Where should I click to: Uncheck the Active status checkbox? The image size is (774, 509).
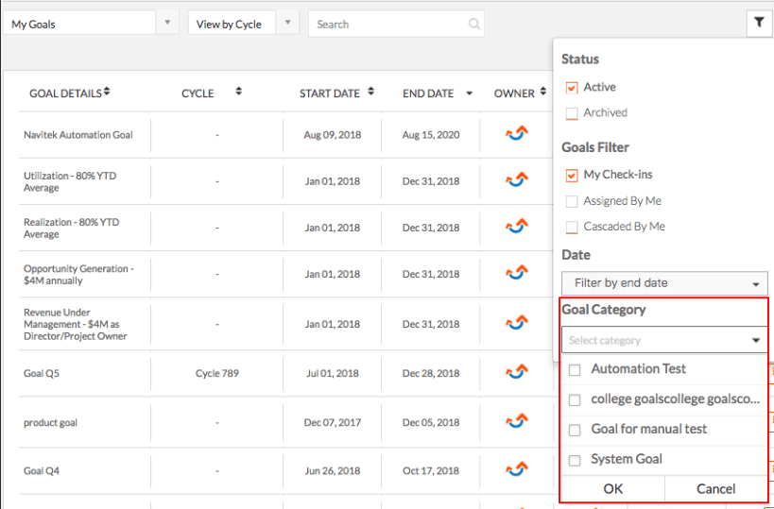pos(572,88)
